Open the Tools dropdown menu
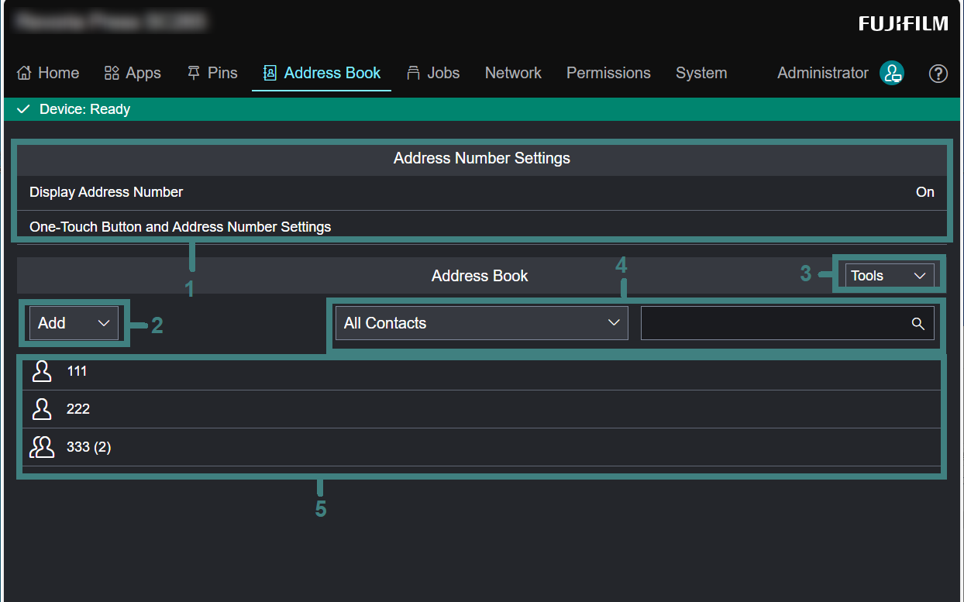The image size is (964, 602). tap(888, 275)
